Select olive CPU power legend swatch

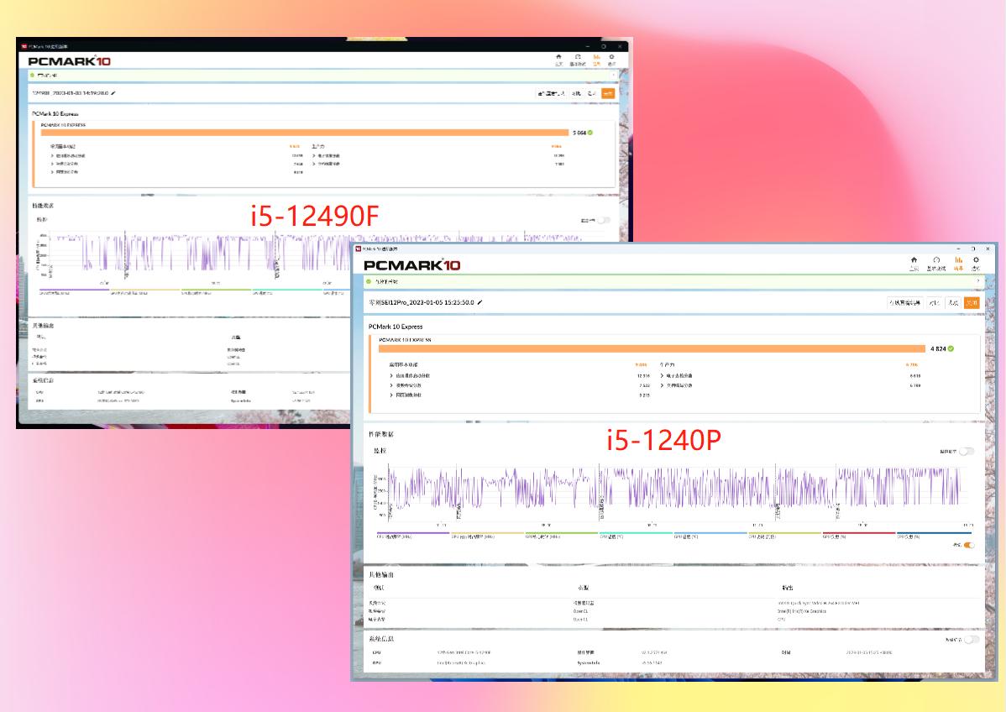[784, 533]
